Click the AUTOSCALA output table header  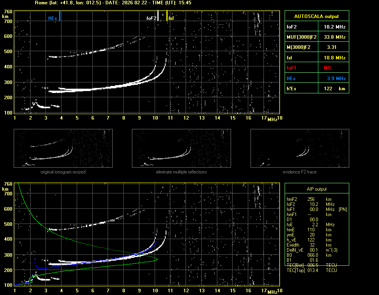[316, 16]
